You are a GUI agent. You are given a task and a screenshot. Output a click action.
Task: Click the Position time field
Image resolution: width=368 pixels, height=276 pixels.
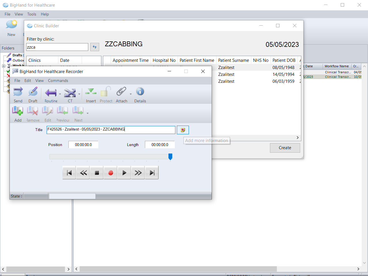point(83,145)
